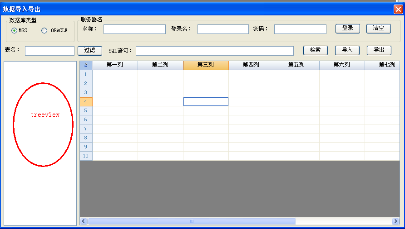Select the 第六列 column header
Image resolution: width=405 pixels, height=229 pixels.
342,66
